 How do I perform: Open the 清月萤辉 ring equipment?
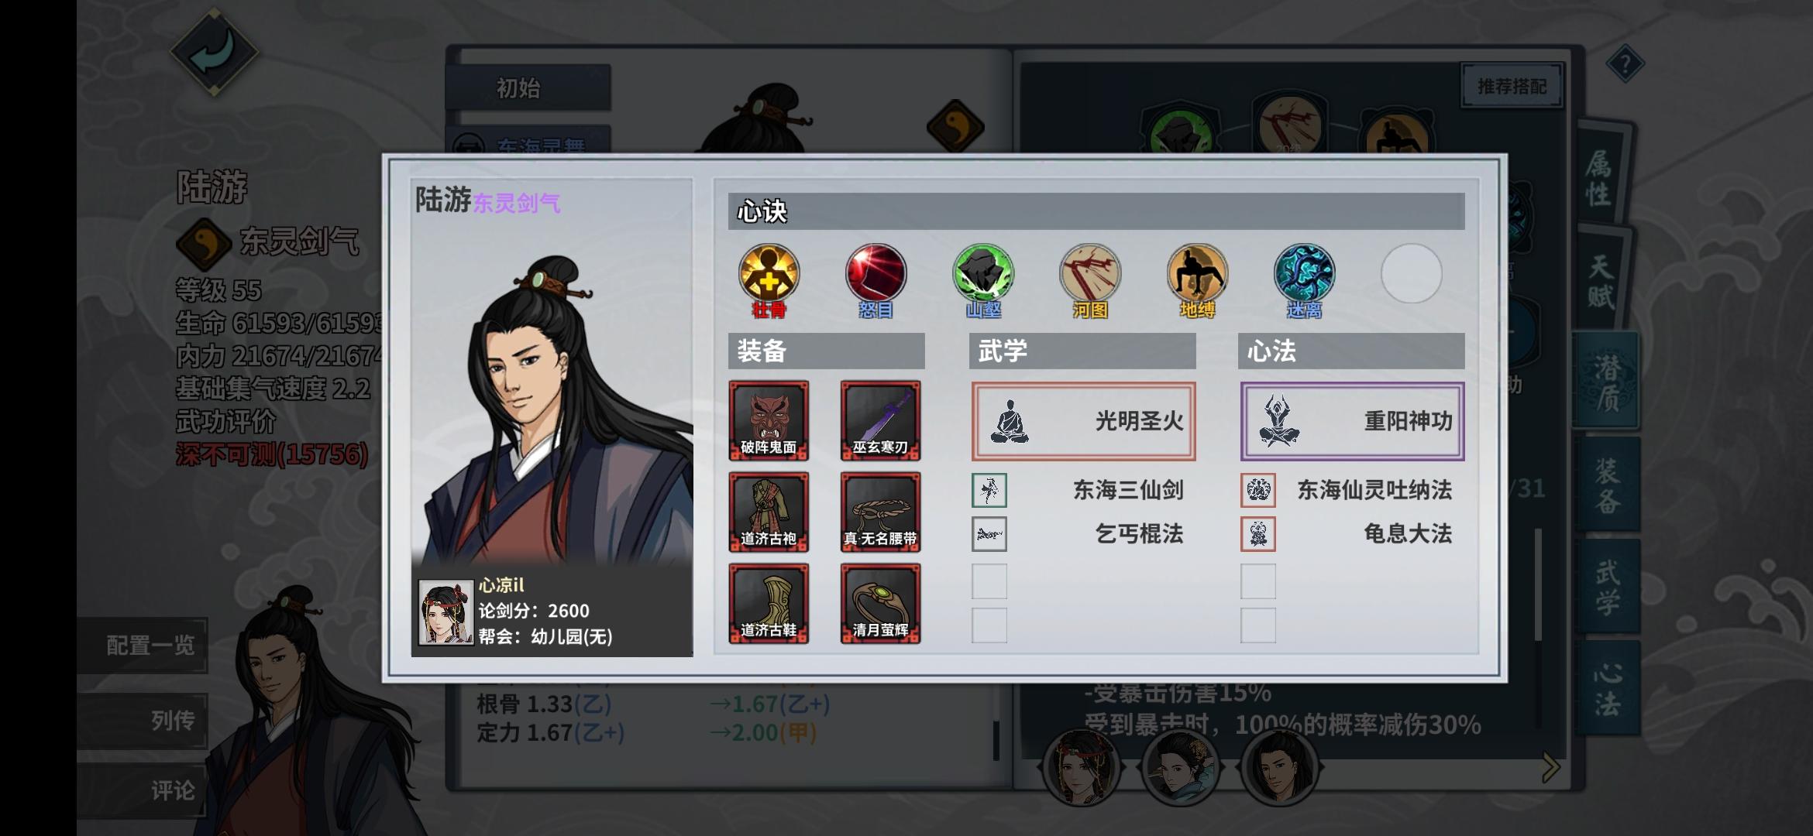pyautogui.click(x=881, y=604)
